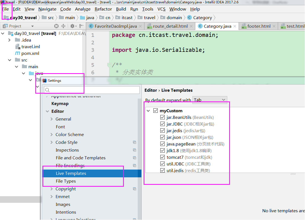The width and height of the screenshot is (305, 220).
Task: Toggle the jar.json template checkbox
Action: click(162, 137)
